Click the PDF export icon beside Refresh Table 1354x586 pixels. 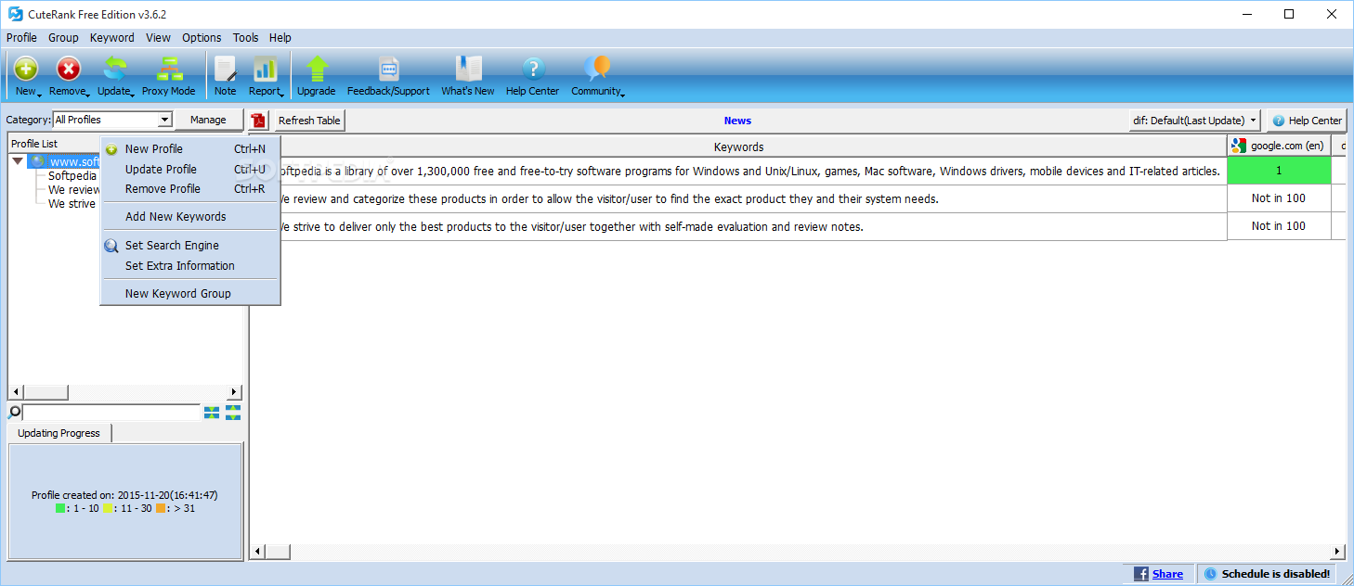259,121
